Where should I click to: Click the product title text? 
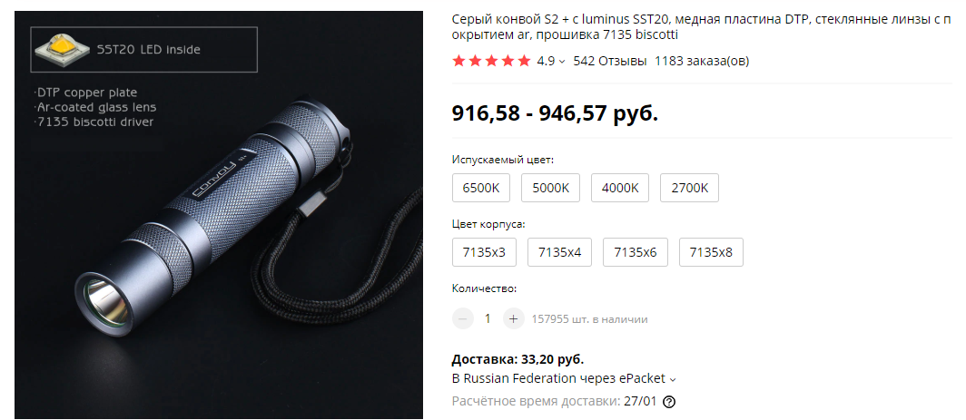coord(701,27)
